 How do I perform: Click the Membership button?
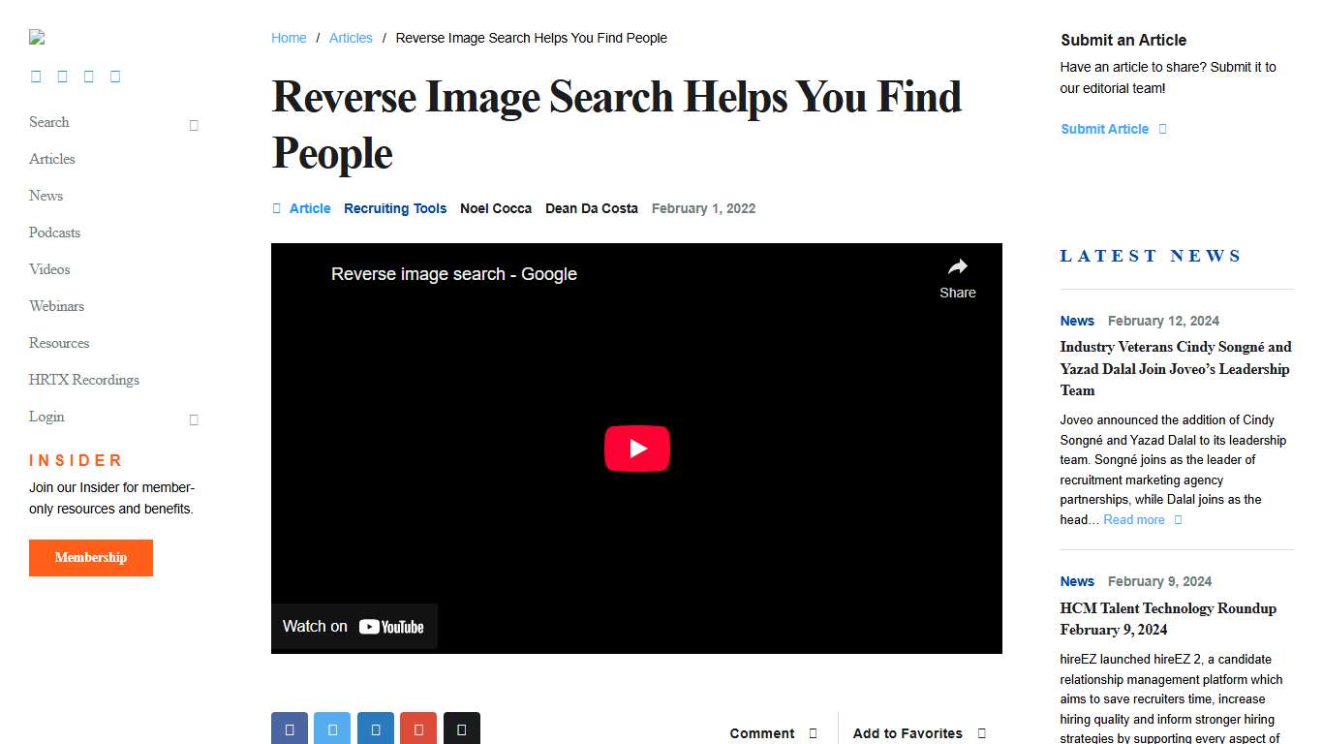click(x=90, y=557)
